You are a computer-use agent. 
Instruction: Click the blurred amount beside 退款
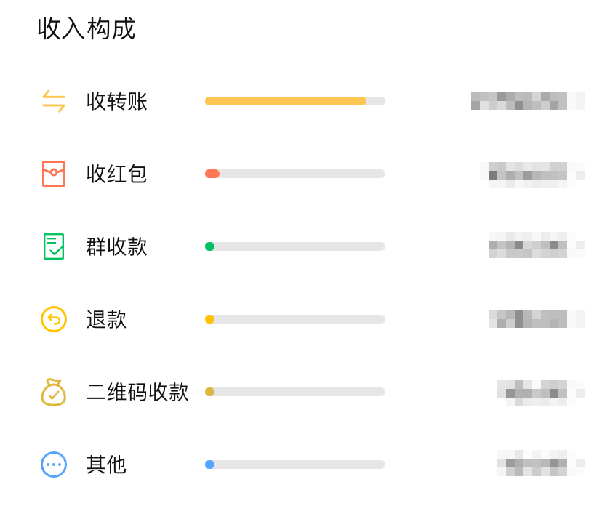534,318
